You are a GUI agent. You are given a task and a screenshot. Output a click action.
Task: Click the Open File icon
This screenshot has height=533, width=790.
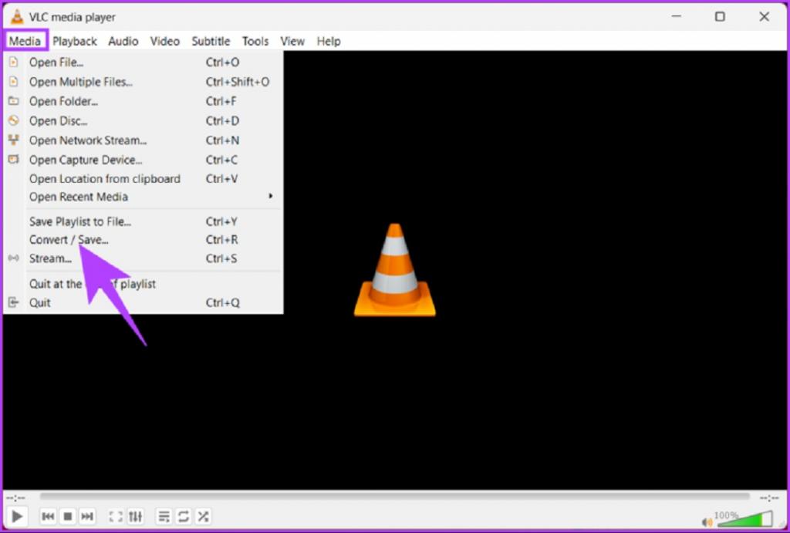click(x=14, y=62)
